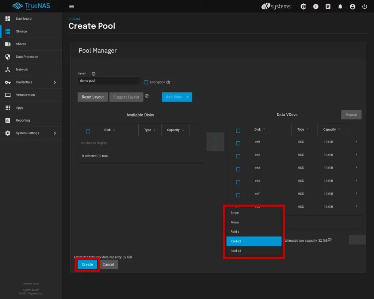Click the iXsystems logo in the header
Image resolution: width=374 pixels, height=299 pixels.
(x=276, y=6)
